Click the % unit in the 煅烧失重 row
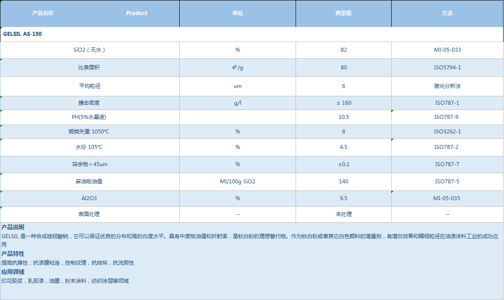The height and width of the screenshot is (300, 504). (x=238, y=132)
